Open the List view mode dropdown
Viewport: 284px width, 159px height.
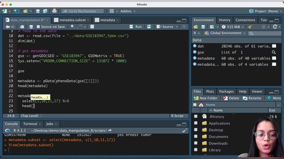point(265,27)
